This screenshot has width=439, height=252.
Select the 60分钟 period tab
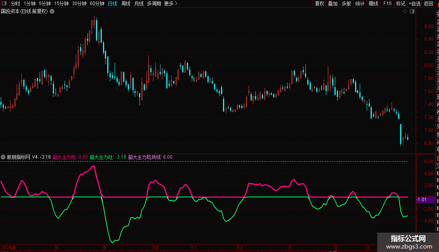(97, 3)
